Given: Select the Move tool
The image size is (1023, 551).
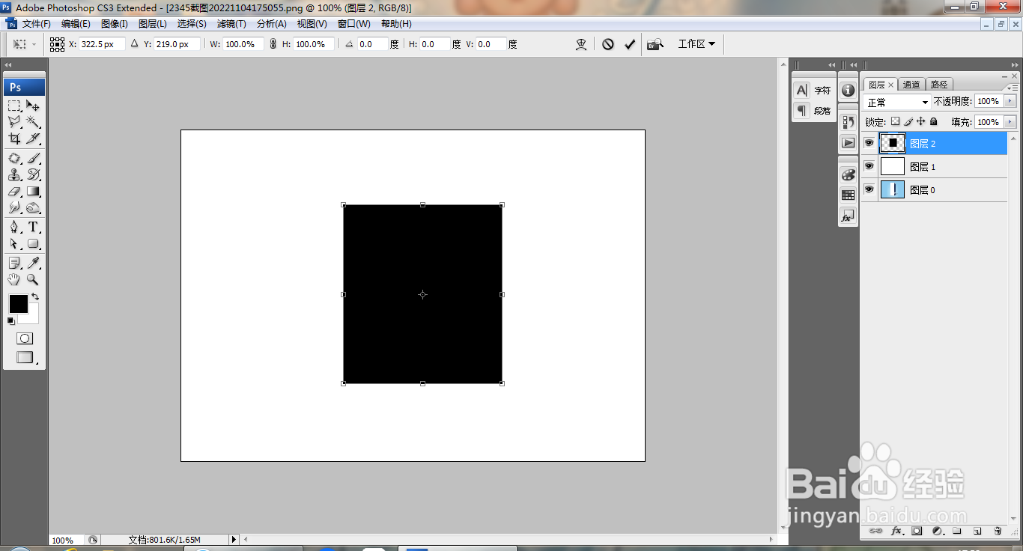Looking at the screenshot, I should 33,106.
